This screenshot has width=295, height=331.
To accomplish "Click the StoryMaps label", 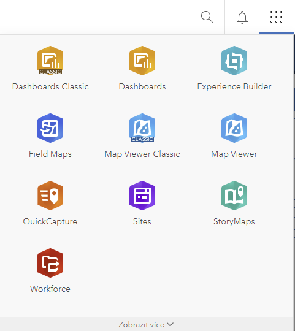I will (x=234, y=222).
